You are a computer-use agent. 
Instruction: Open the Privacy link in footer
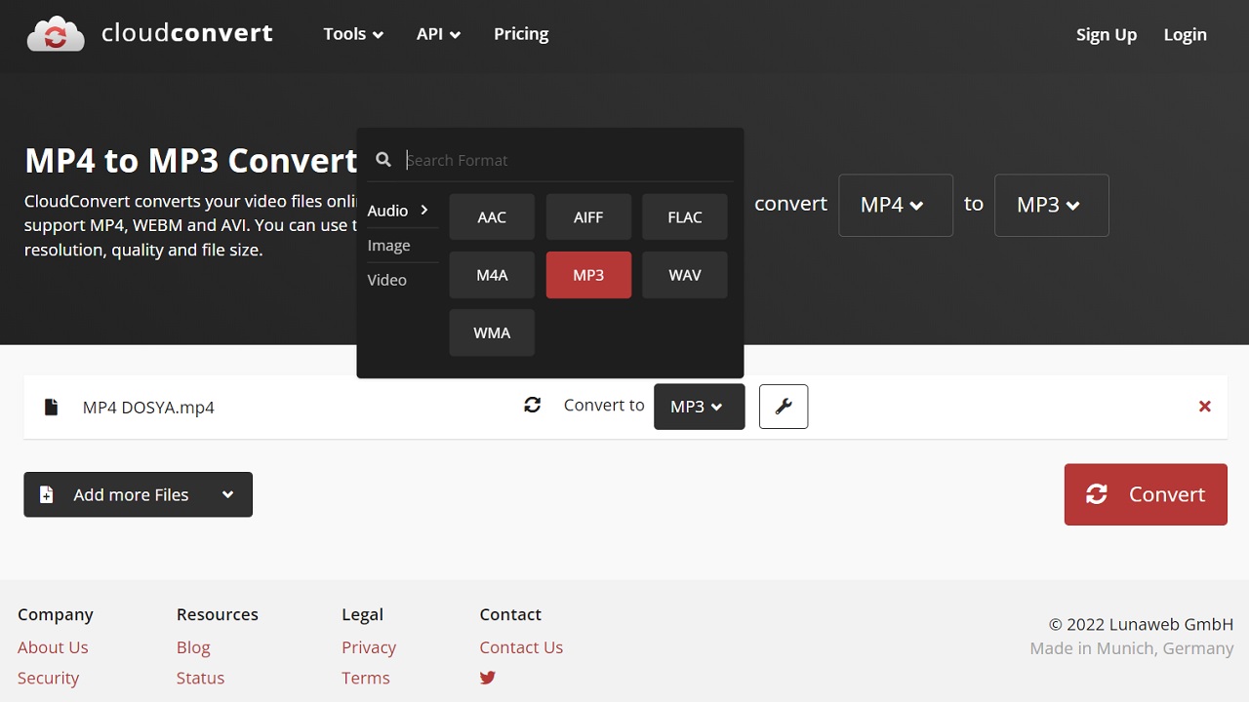click(x=369, y=647)
